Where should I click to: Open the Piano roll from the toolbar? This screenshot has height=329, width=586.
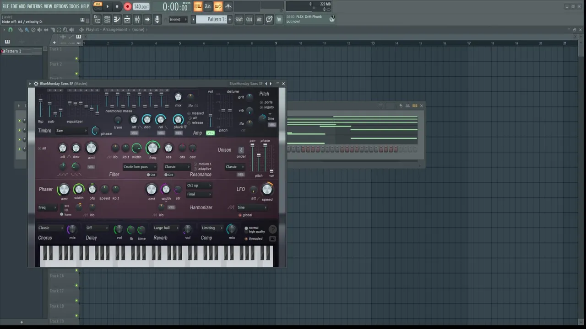tap(117, 19)
